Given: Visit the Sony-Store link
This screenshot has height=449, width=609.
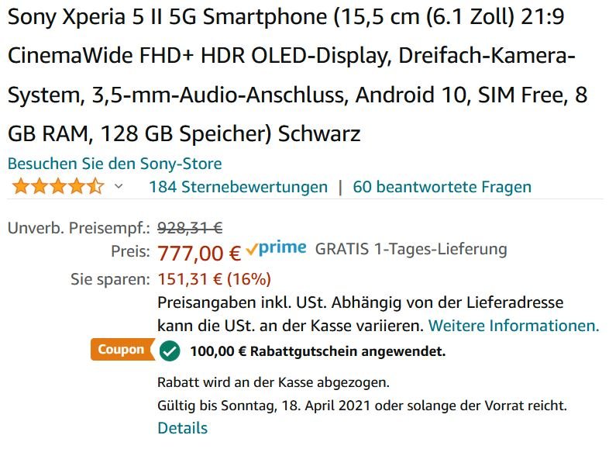Looking at the screenshot, I should (115, 164).
